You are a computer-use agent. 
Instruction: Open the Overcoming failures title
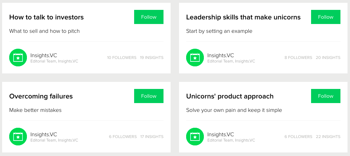click(x=41, y=96)
